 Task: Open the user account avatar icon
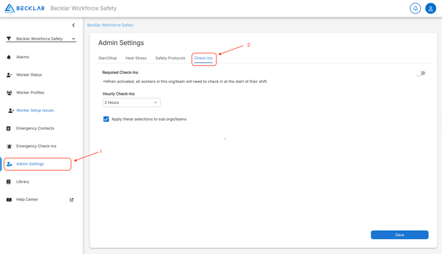tap(430, 8)
